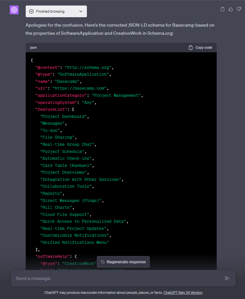Viewport: 245px width, 299px height.
Task: Click the json language label
Action: click(34, 47)
